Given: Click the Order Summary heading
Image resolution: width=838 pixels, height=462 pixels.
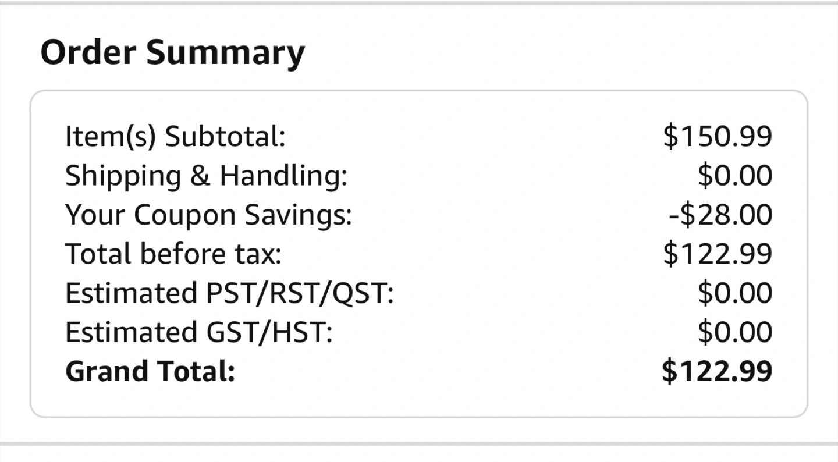Looking at the screenshot, I should pyautogui.click(x=172, y=54).
